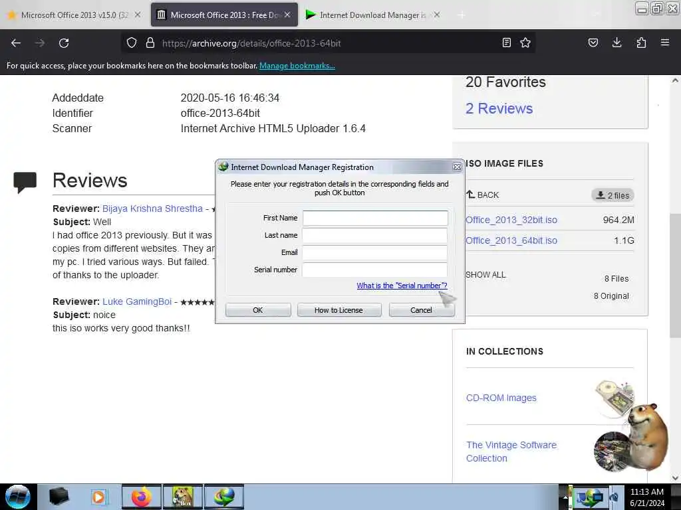Open a new browser tab with plus
The image size is (681, 510).
462,15
